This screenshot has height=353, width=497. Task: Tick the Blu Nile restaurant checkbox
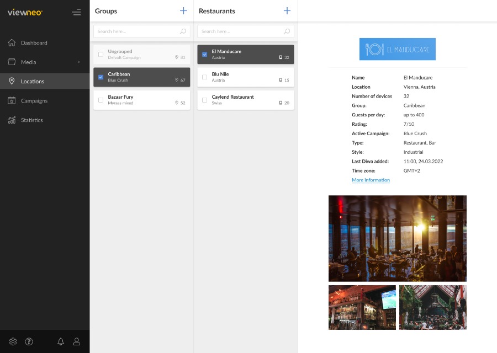[204, 77]
